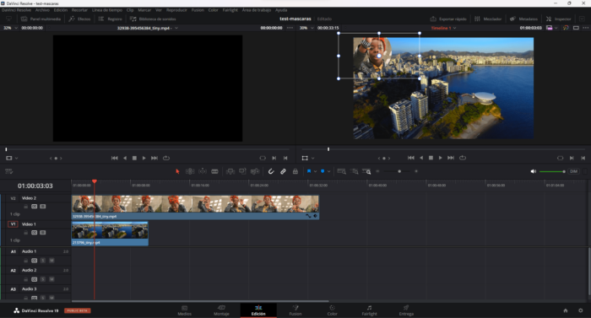Disable Video 2 track visibility
591x318 pixels.
[43, 207]
